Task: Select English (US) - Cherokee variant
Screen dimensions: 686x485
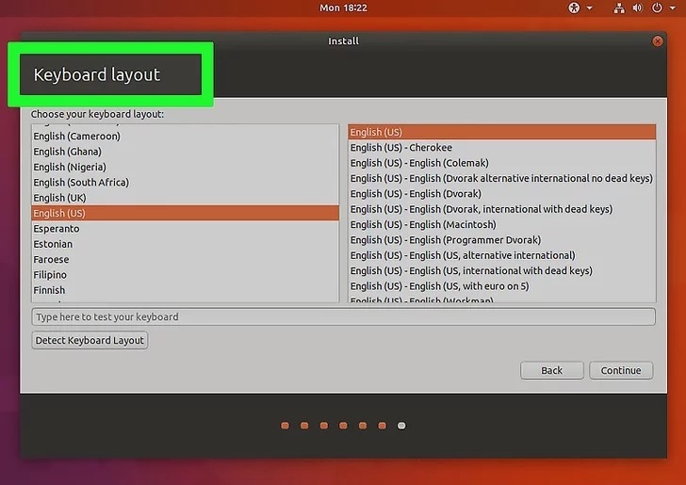Action: 502,147
